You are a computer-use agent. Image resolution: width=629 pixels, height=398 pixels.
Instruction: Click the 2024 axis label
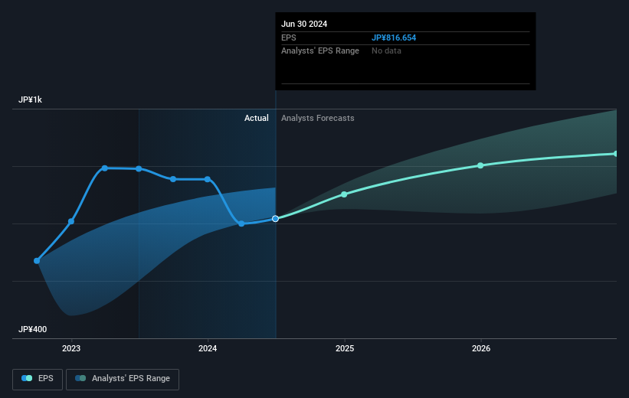click(208, 348)
